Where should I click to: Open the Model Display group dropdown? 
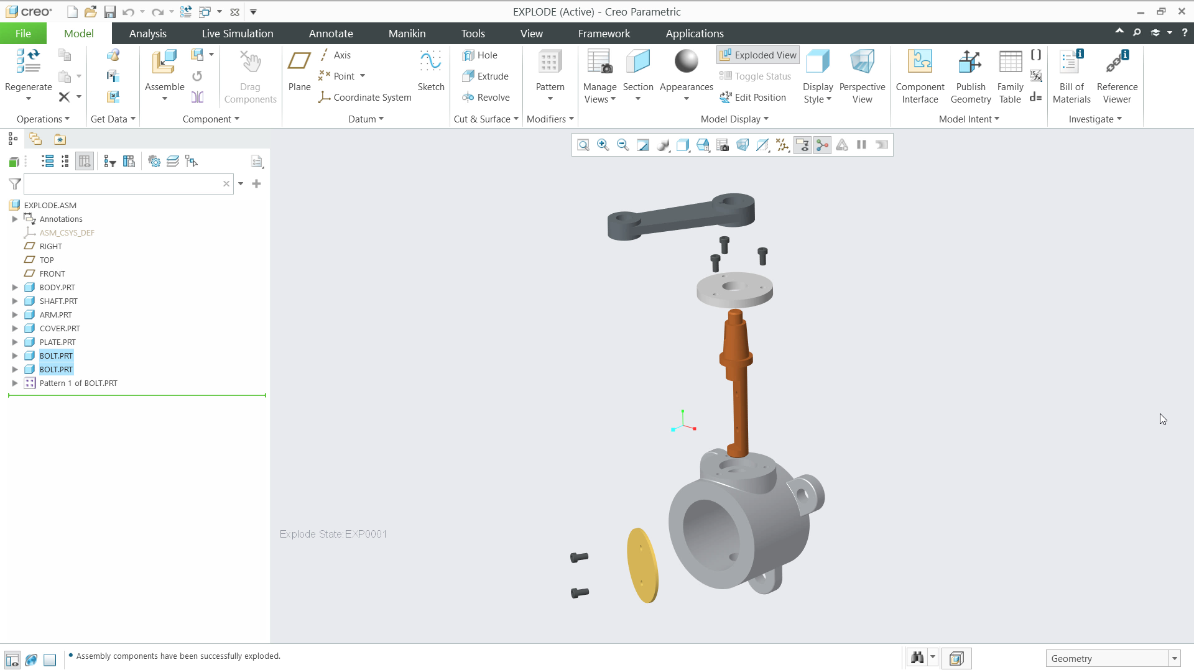(x=734, y=119)
